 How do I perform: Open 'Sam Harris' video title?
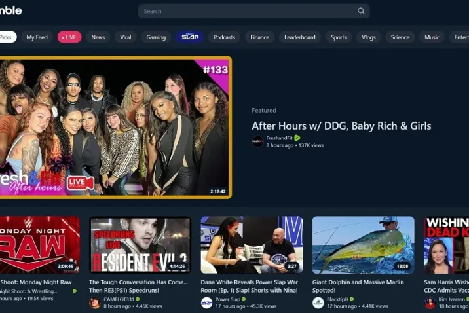[446, 286]
